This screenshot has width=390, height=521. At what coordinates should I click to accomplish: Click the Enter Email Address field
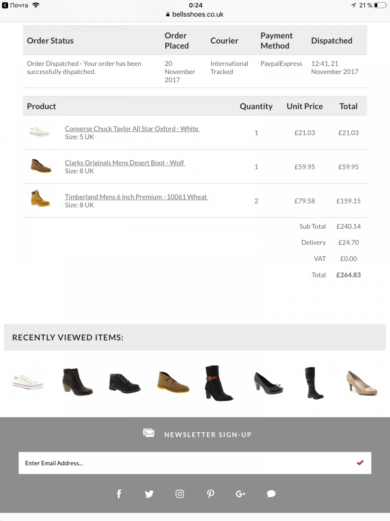pyautogui.click(x=183, y=463)
